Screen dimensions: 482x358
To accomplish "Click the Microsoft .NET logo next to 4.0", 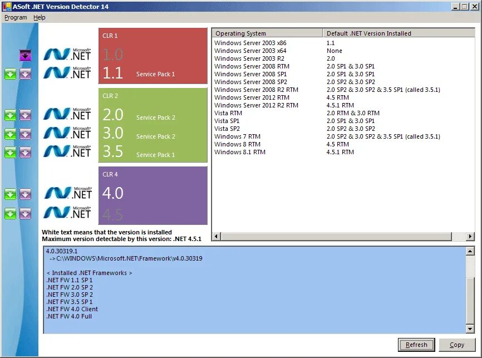I will [x=67, y=193].
